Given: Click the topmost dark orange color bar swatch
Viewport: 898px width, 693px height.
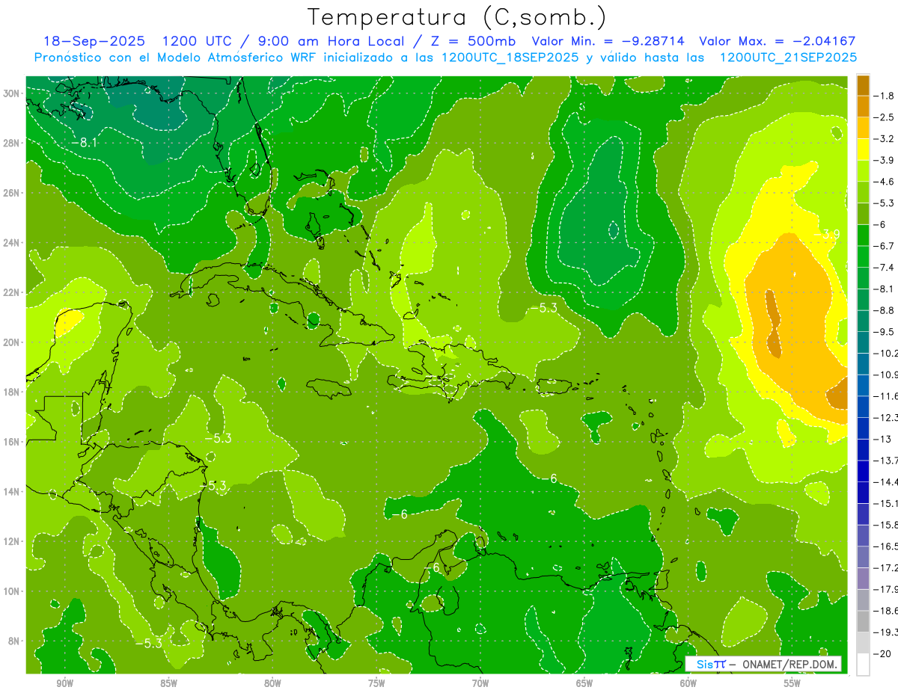Looking at the screenshot, I should pyautogui.click(x=863, y=84).
